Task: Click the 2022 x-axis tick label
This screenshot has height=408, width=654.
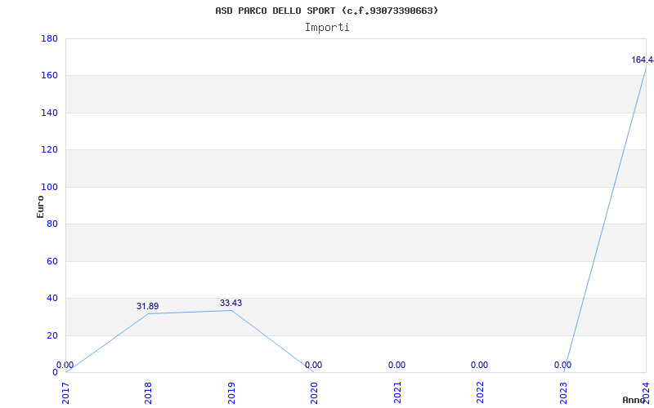Action: click(x=480, y=392)
